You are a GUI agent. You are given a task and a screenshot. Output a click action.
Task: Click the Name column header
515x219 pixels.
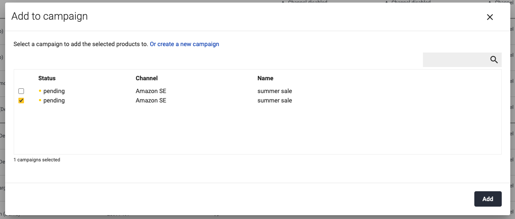[265, 78]
